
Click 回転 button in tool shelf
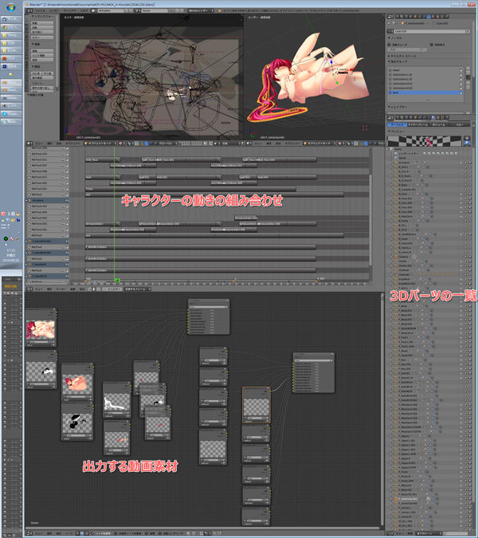coord(42,27)
